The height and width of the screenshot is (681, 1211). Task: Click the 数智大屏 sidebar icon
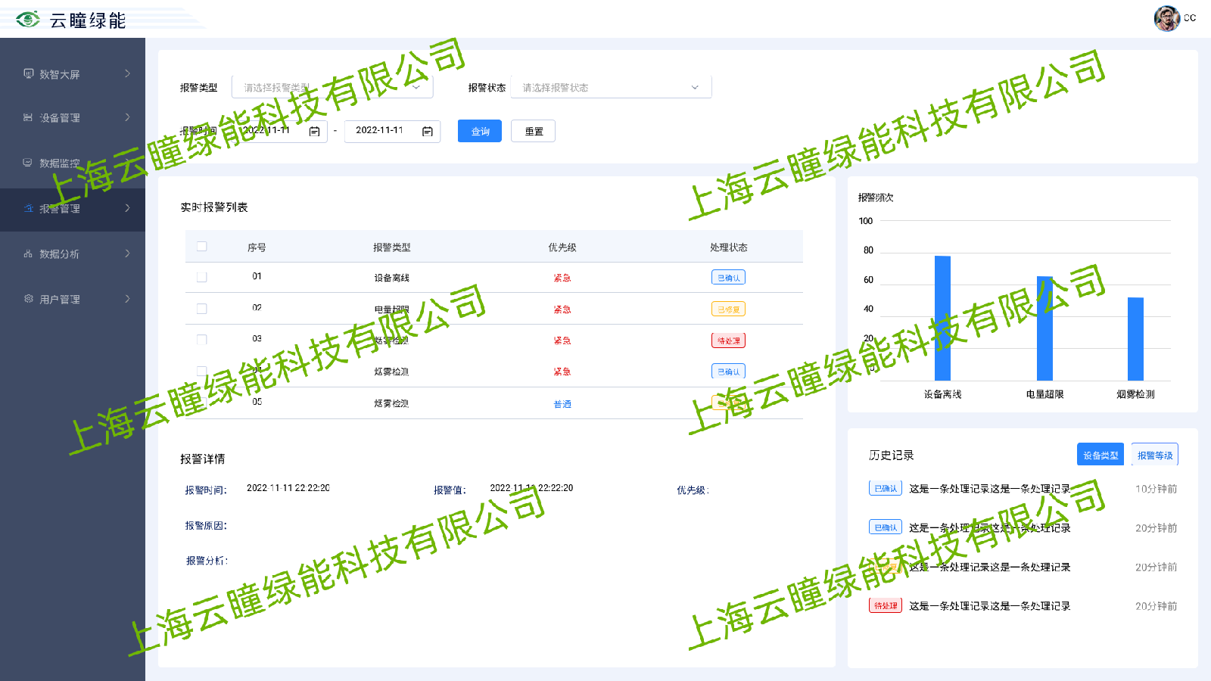click(29, 73)
